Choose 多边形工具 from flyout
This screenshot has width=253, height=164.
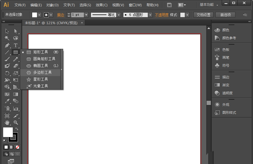[40, 72]
